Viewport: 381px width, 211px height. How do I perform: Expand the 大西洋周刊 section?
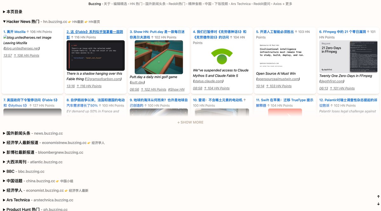point(15,162)
